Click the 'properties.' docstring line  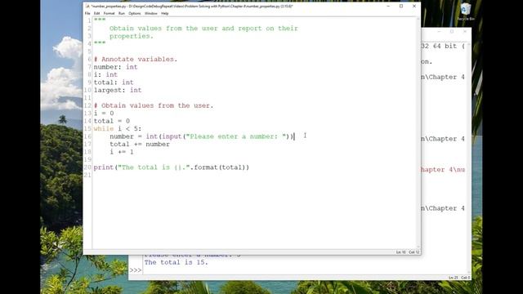pos(132,36)
